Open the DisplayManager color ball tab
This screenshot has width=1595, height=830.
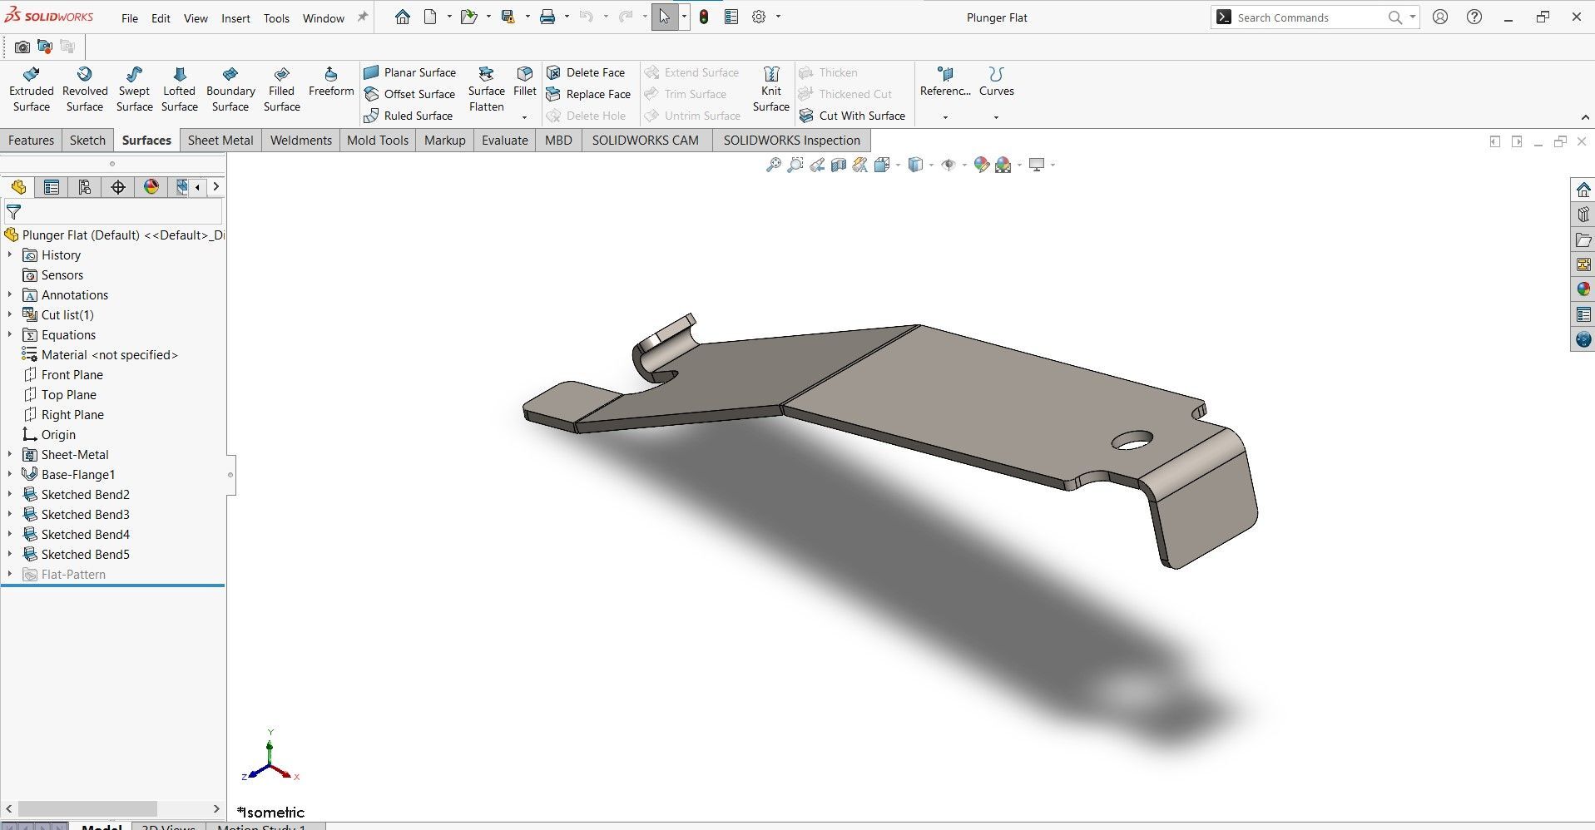151,187
